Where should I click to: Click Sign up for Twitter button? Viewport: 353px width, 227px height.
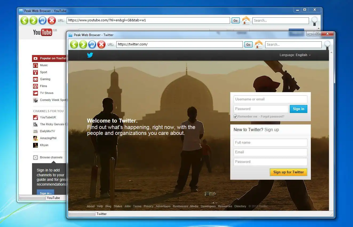click(288, 172)
